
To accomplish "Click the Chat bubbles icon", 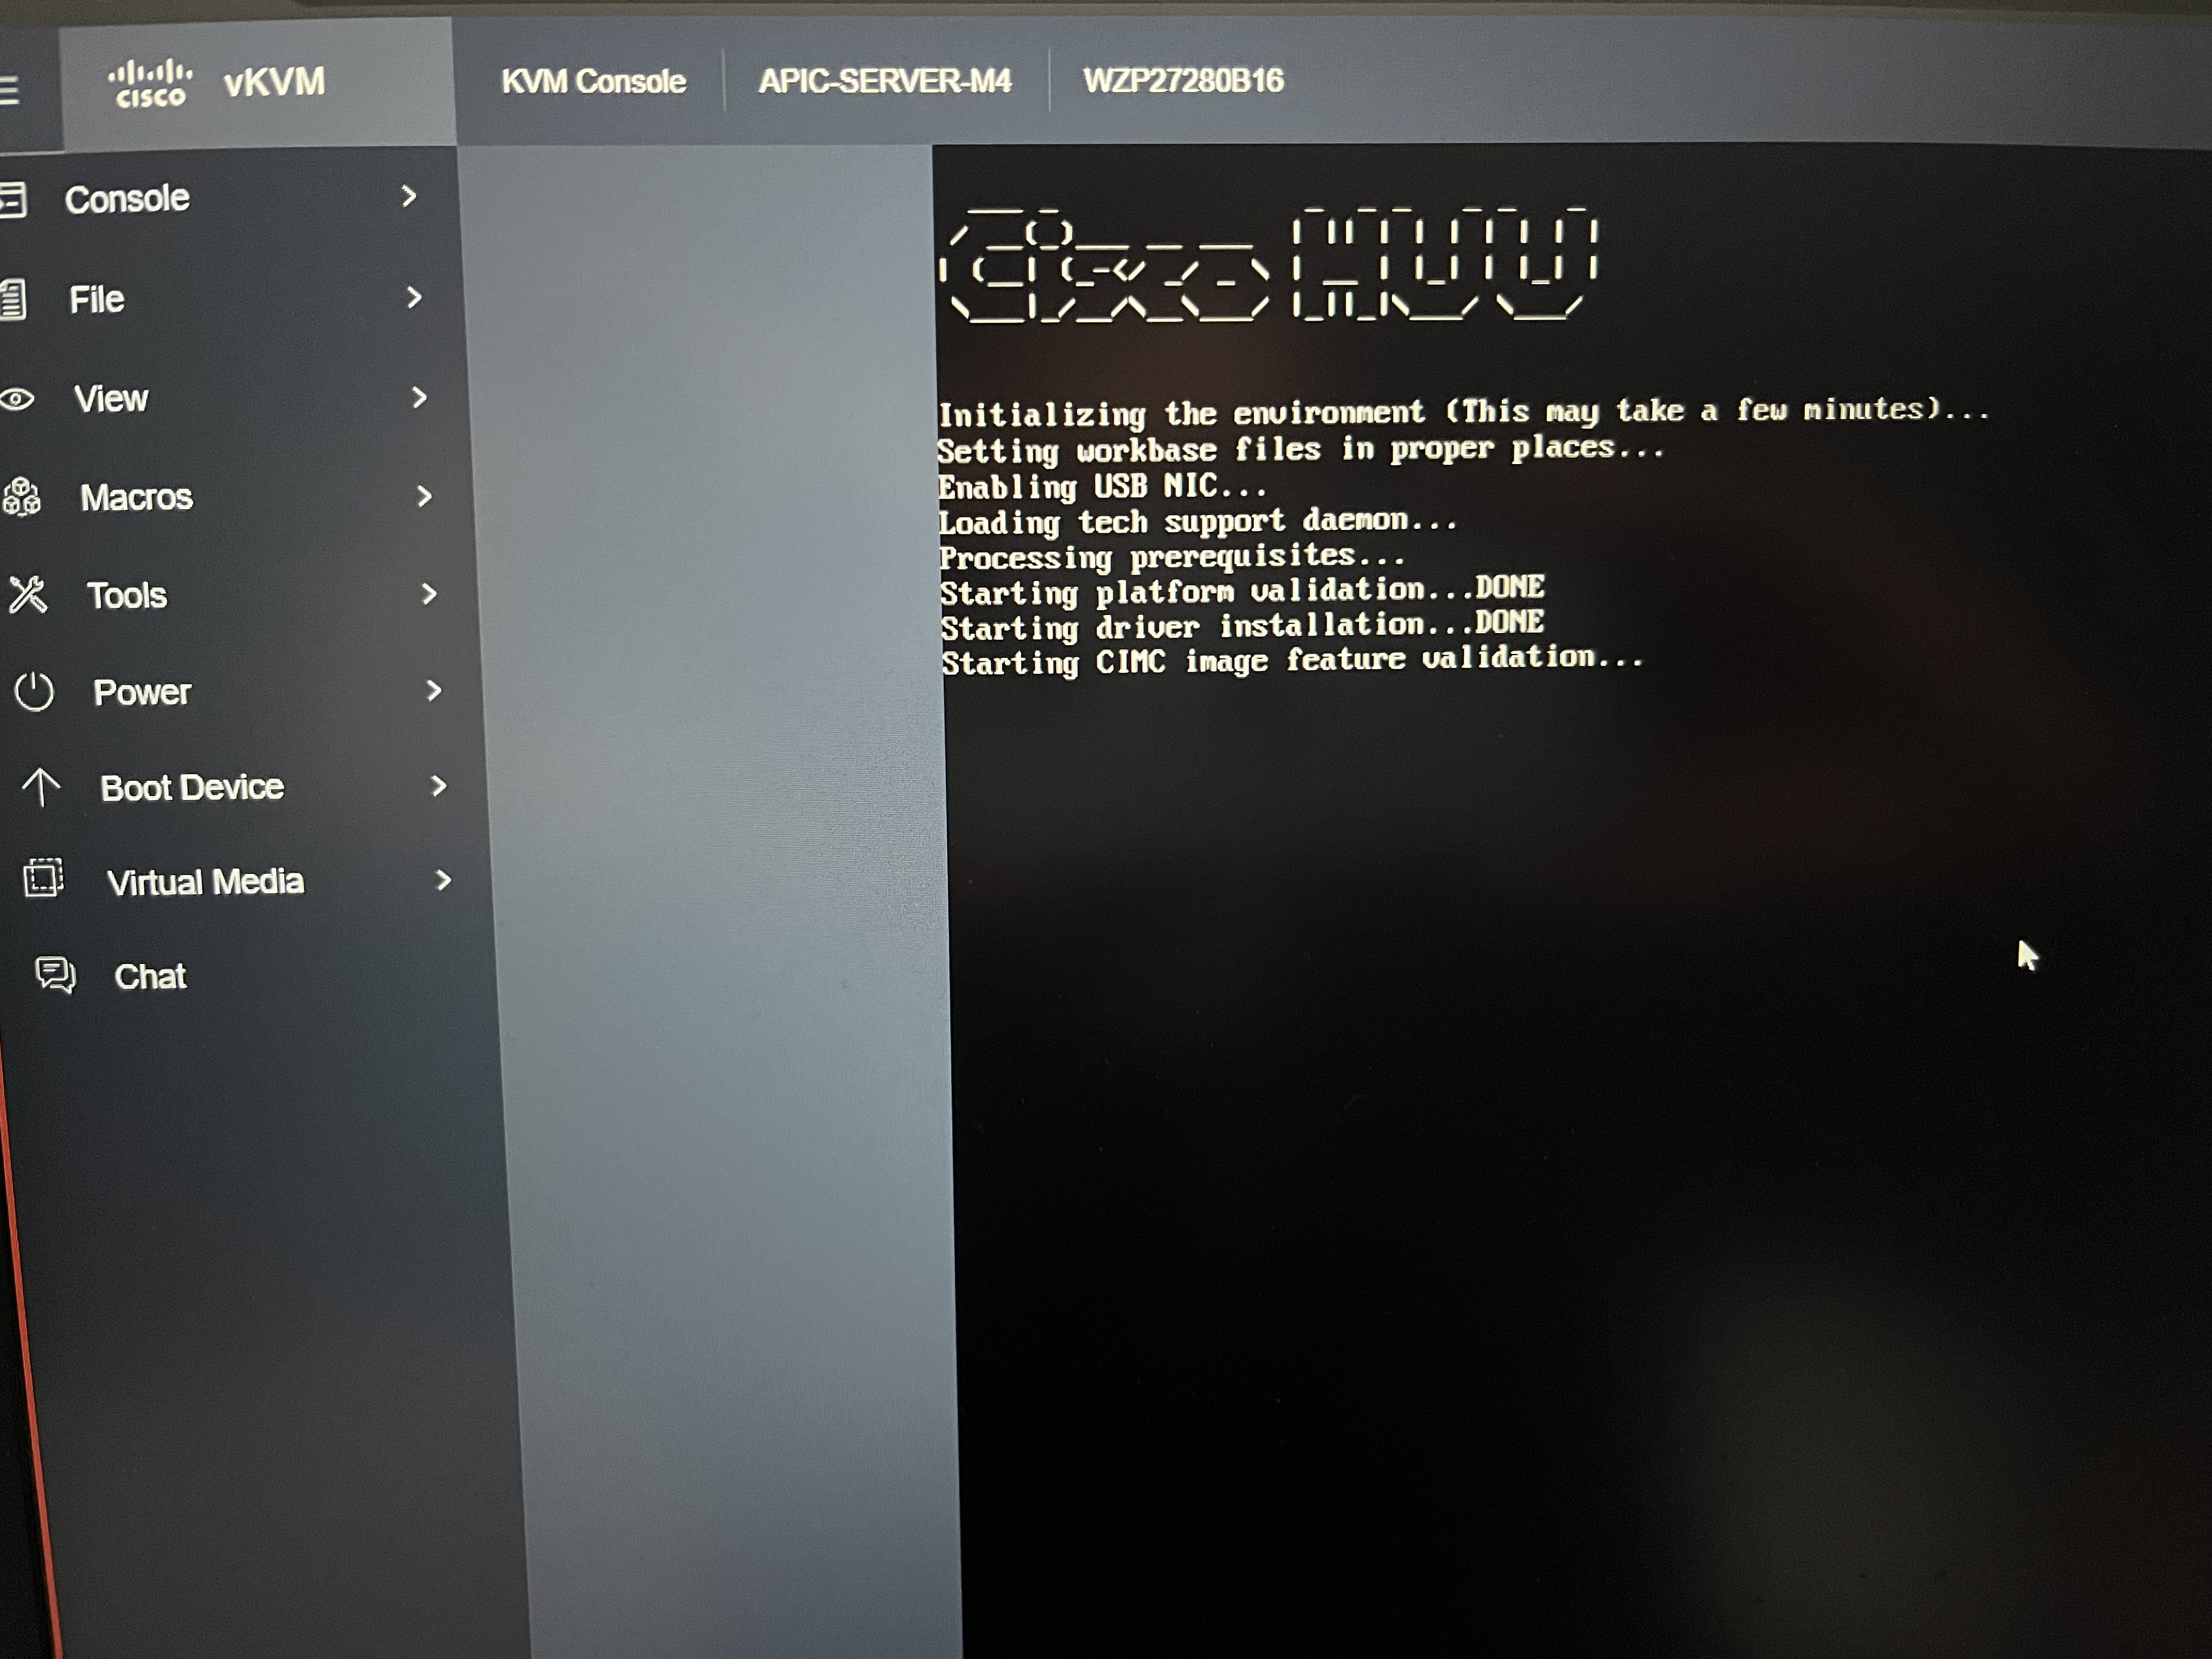I will coord(56,974).
